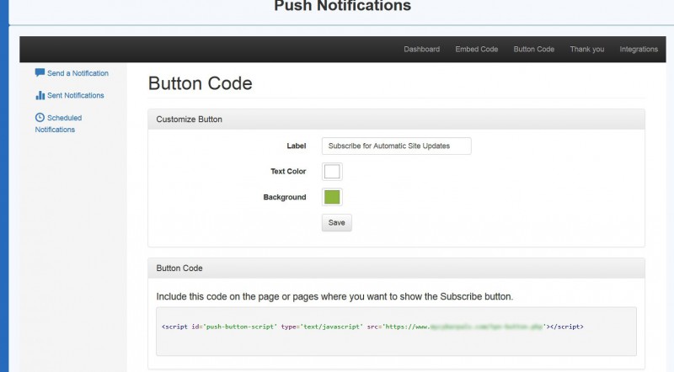The image size is (674, 372).
Task: Click the Label text field
Action: [x=396, y=146]
